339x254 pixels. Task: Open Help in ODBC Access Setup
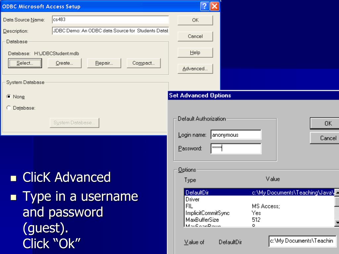pyautogui.click(x=195, y=53)
